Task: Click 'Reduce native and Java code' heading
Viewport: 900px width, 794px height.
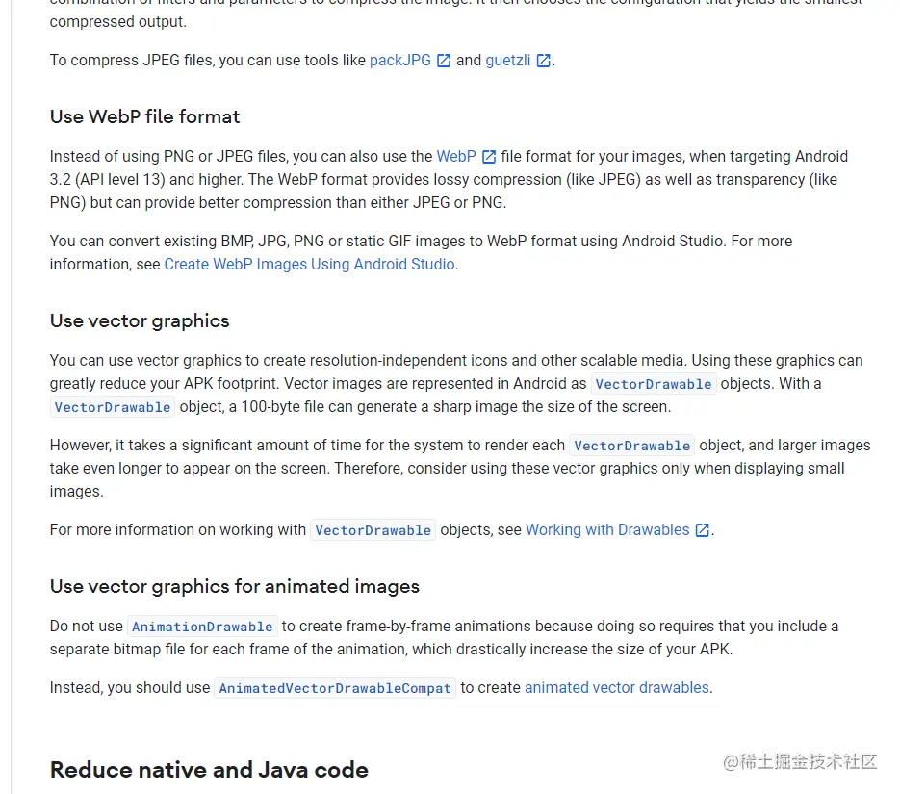Action: pos(209,770)
